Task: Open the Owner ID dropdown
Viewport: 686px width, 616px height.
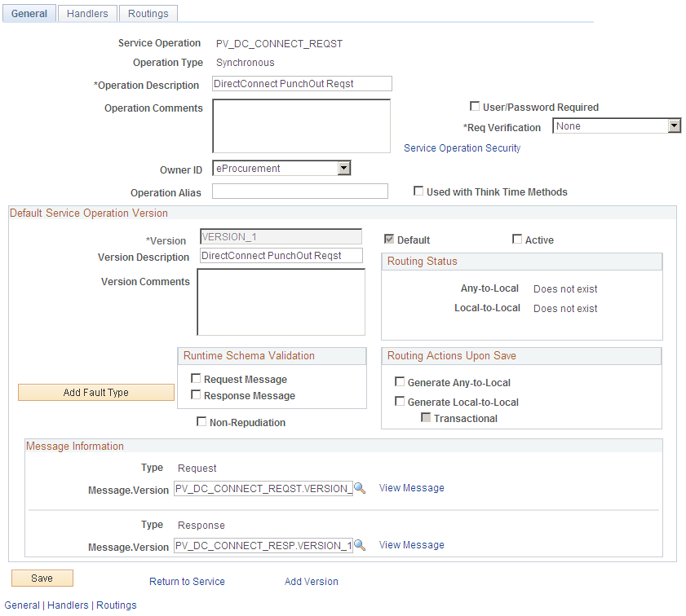Action: [x=344, y=168]
